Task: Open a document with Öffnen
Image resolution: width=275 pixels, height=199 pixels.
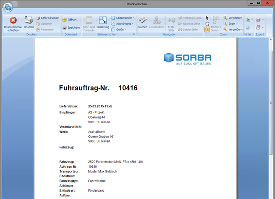Action: click(69, 20)
